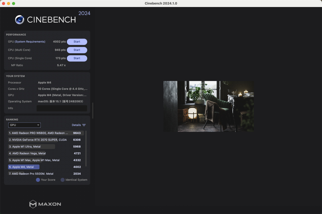This screenshot has width=322, height=214.
Task: Click the Processor value Apple M4
Action: [x=45, y=83]
